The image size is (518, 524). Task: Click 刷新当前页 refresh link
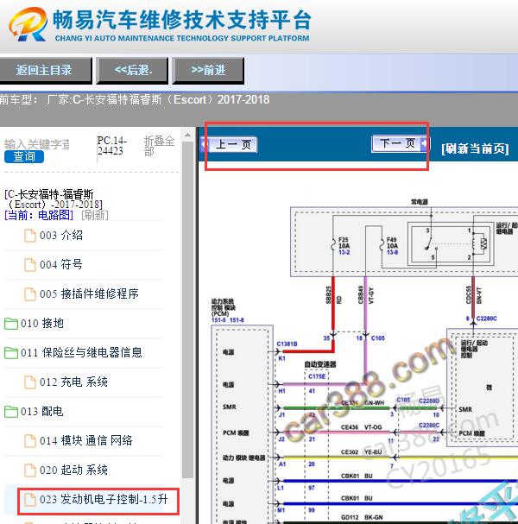[475, 148]
